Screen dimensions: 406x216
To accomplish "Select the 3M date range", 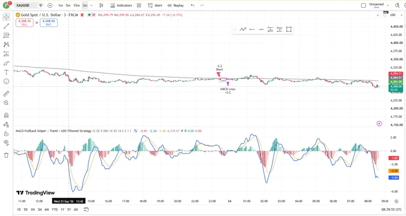I will pos(40,210).
